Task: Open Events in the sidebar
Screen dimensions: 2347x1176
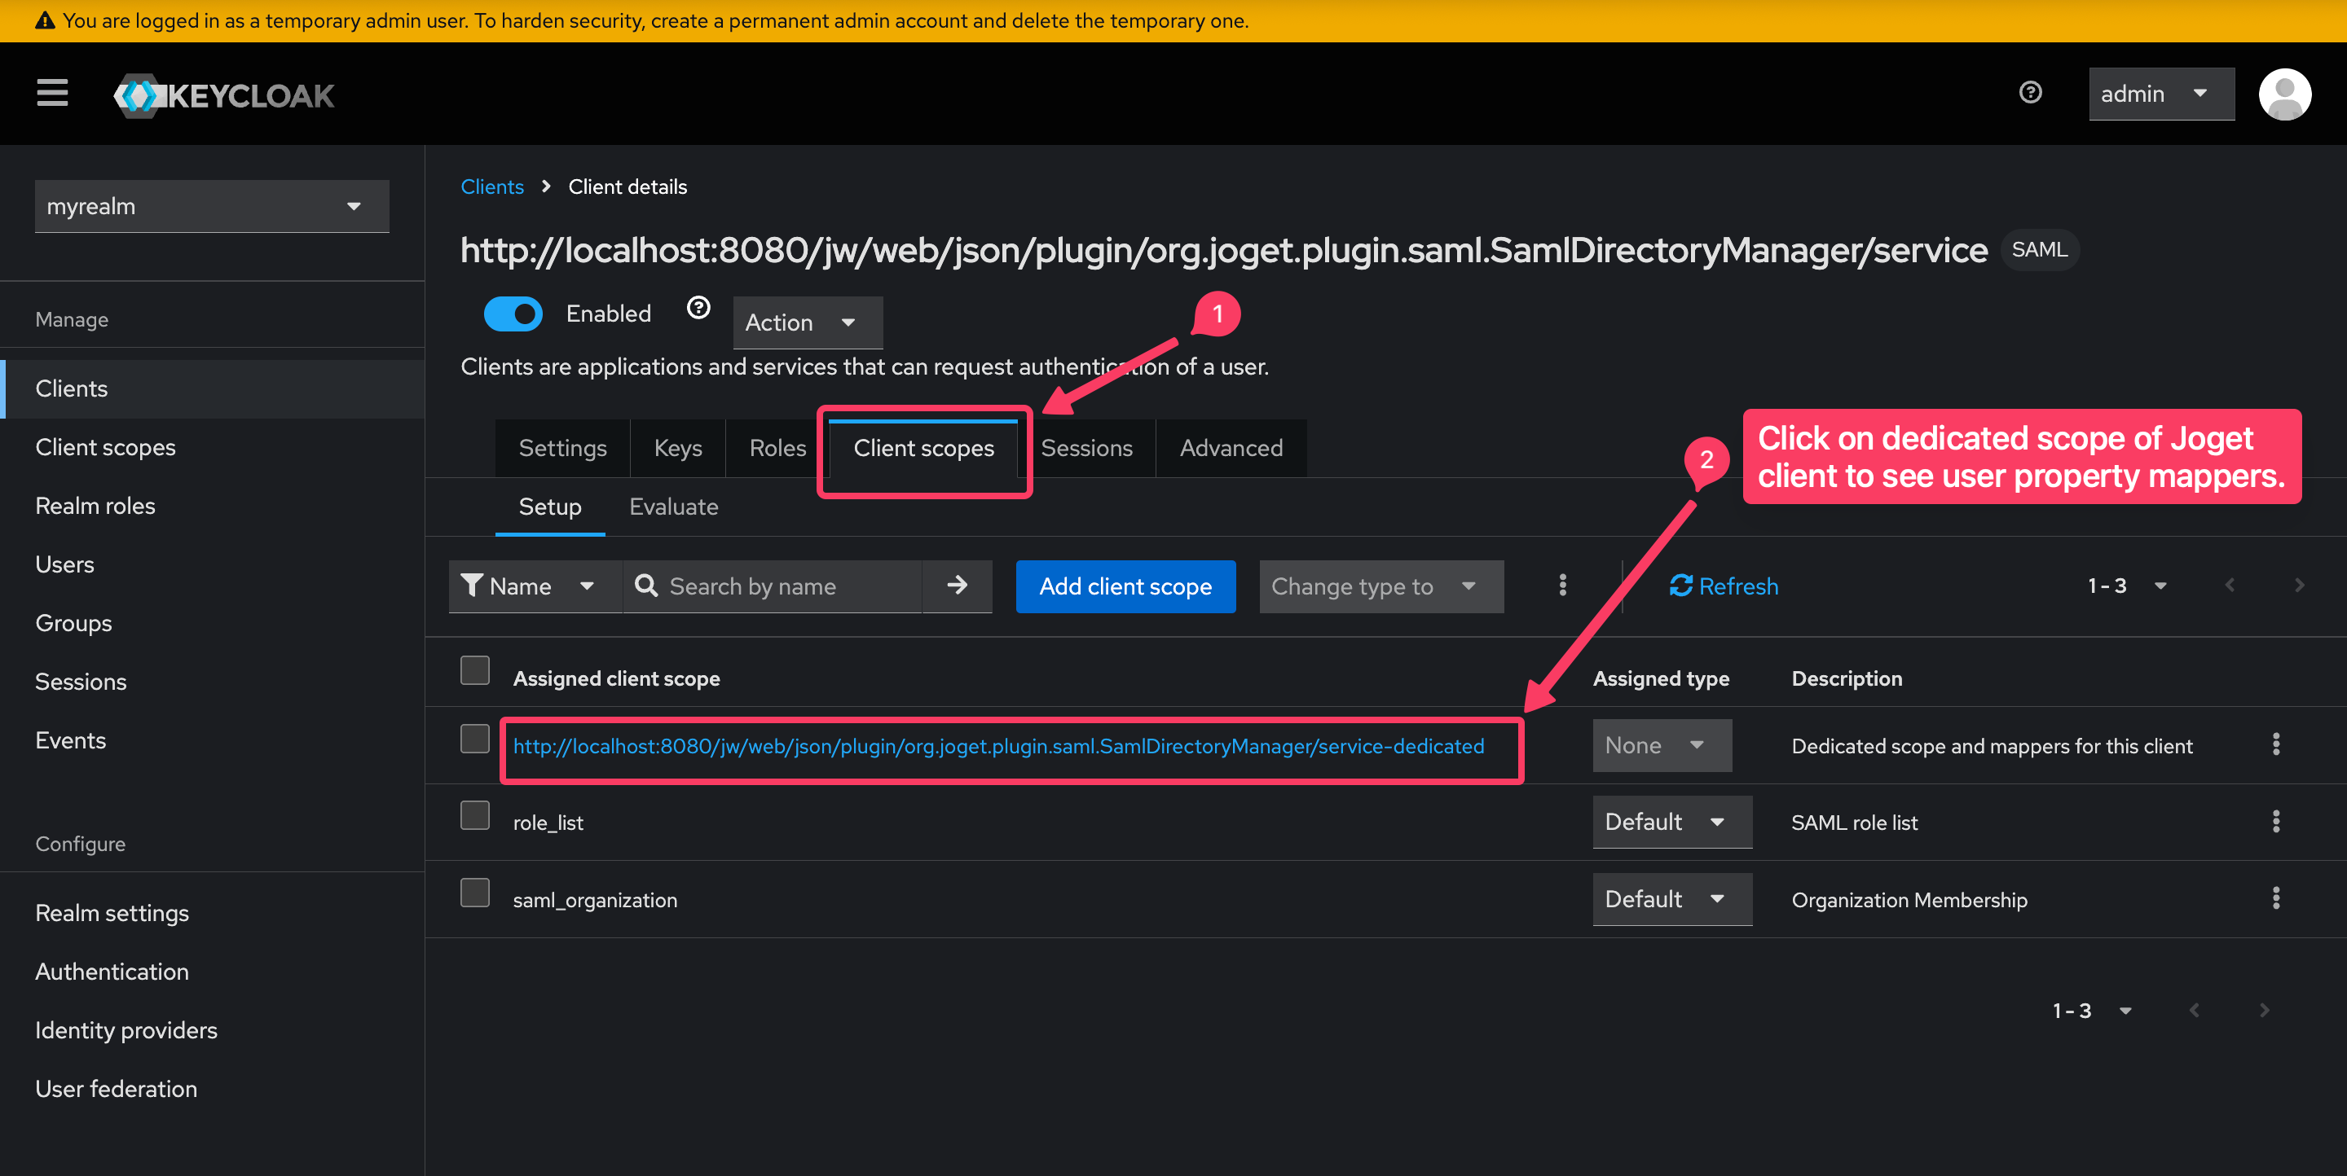Action: point(212,740)
